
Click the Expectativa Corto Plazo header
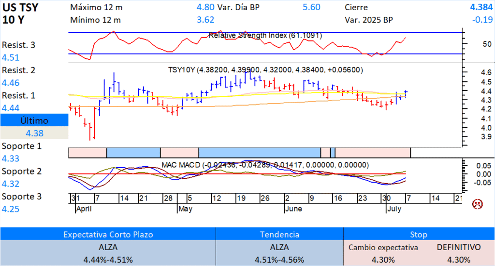pos(108,235)
